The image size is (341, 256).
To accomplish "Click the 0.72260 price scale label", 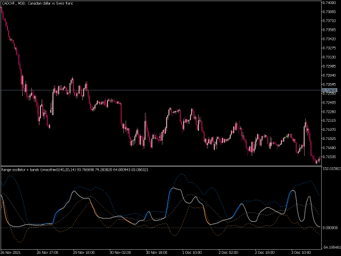I will point(330,112).
